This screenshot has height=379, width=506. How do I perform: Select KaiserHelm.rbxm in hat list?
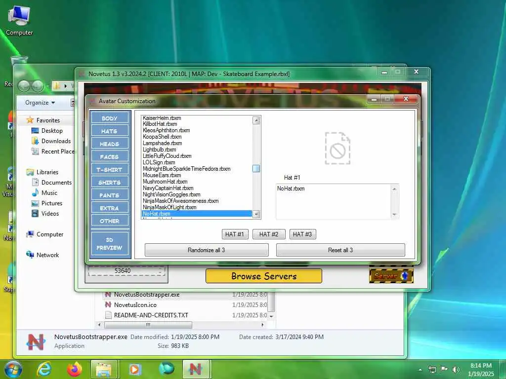[197, 118]
